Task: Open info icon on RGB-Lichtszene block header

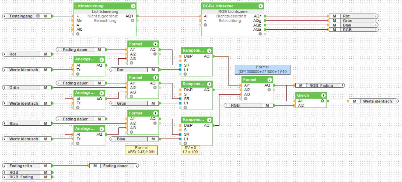Action: click(x=260, y=6)
